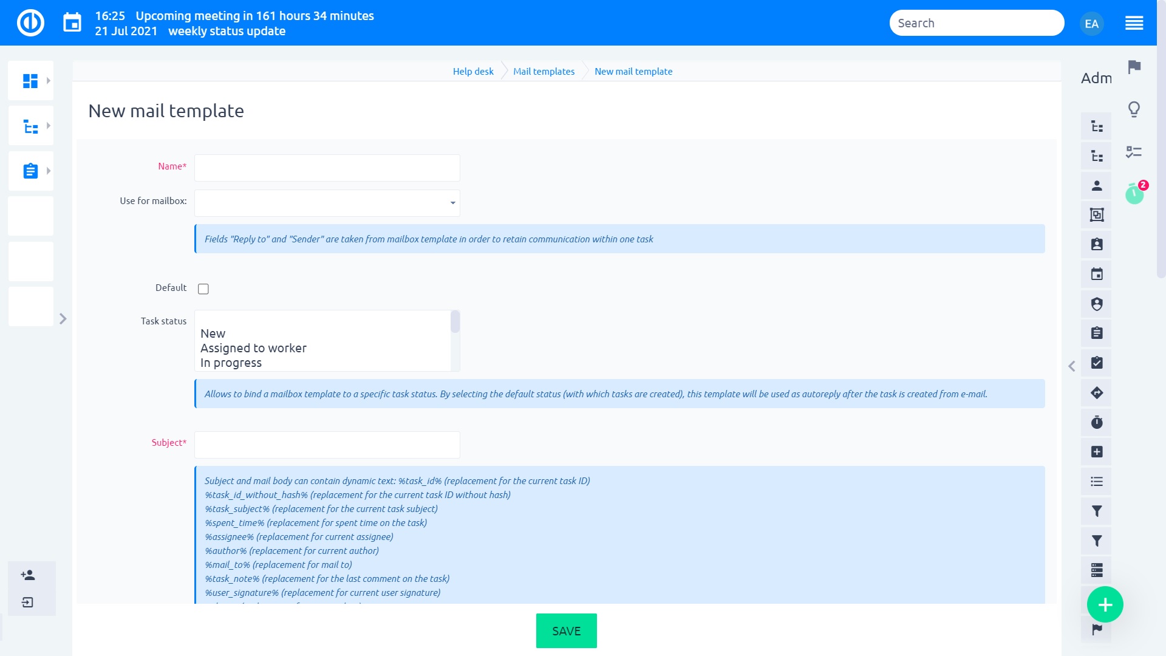Open the Use for mailbox dropdown
The width and height of the screenshot is (1166, 656).
pos(327,203)
